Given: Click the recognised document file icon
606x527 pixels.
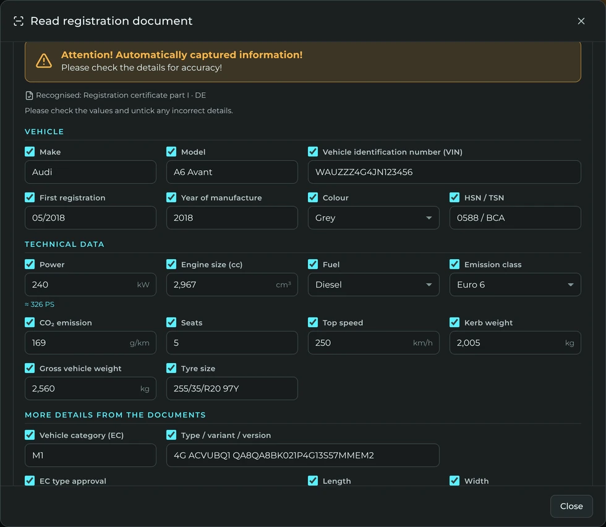Looking at the screenshot, I should [x=29, y=95].
